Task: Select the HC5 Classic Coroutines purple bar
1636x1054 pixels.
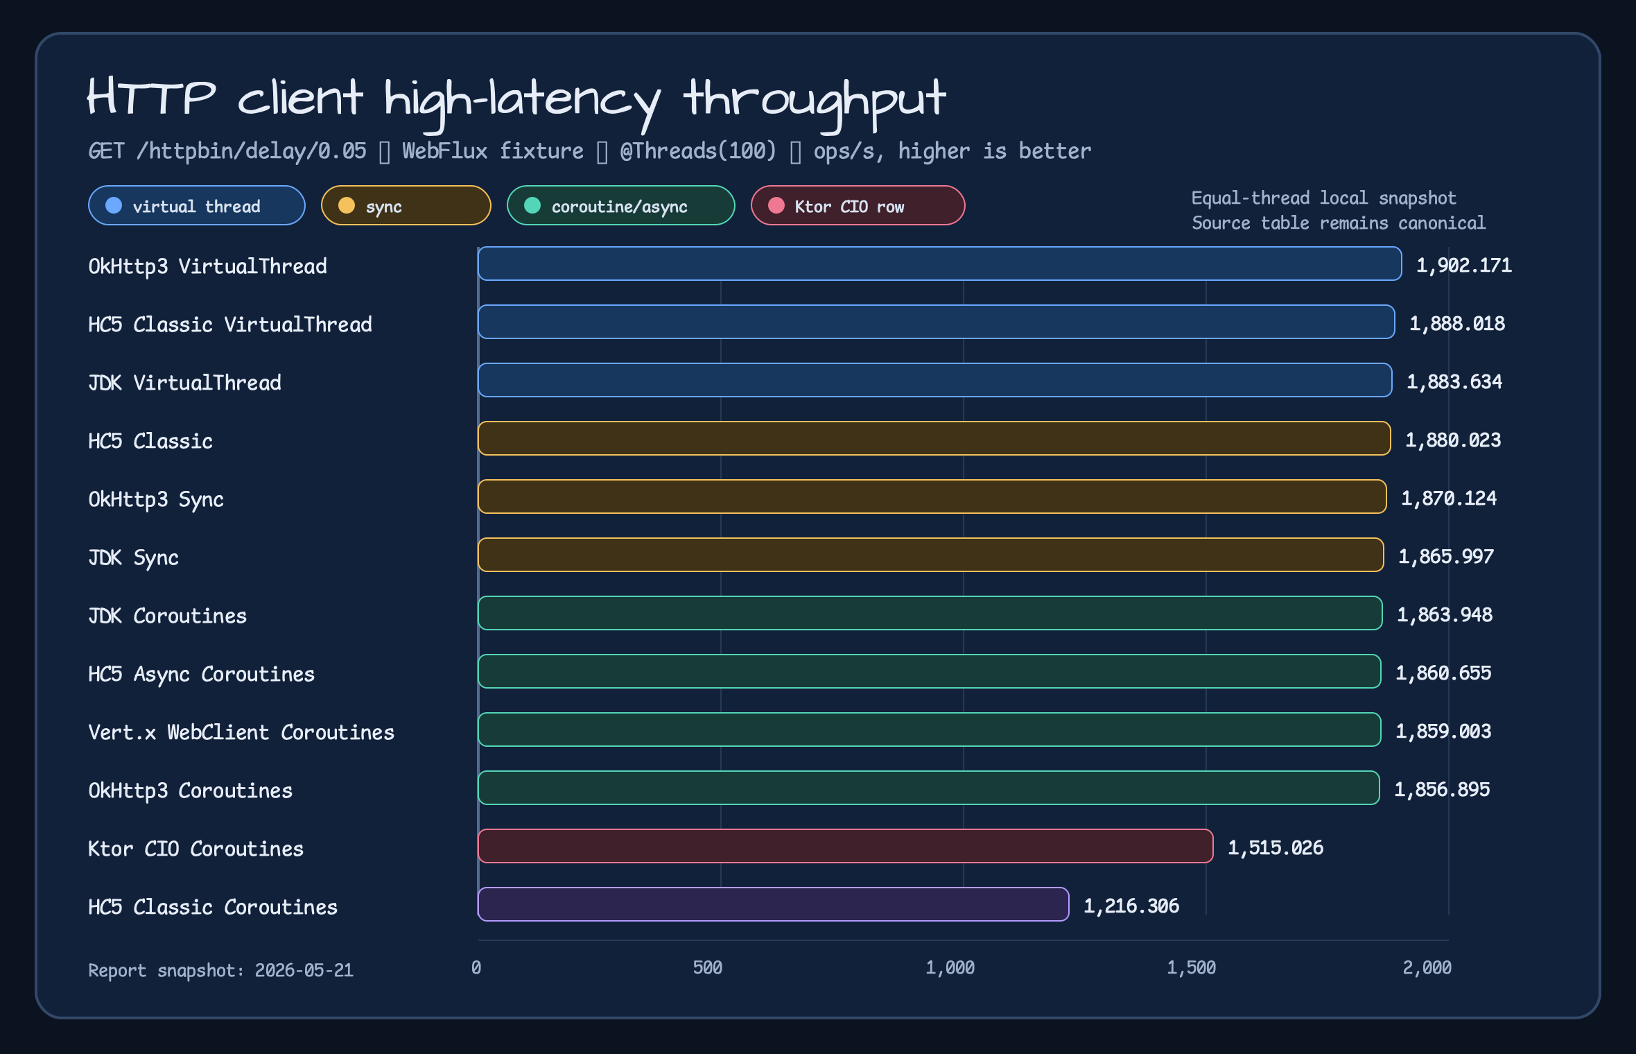Action: [x=774, y=904]
